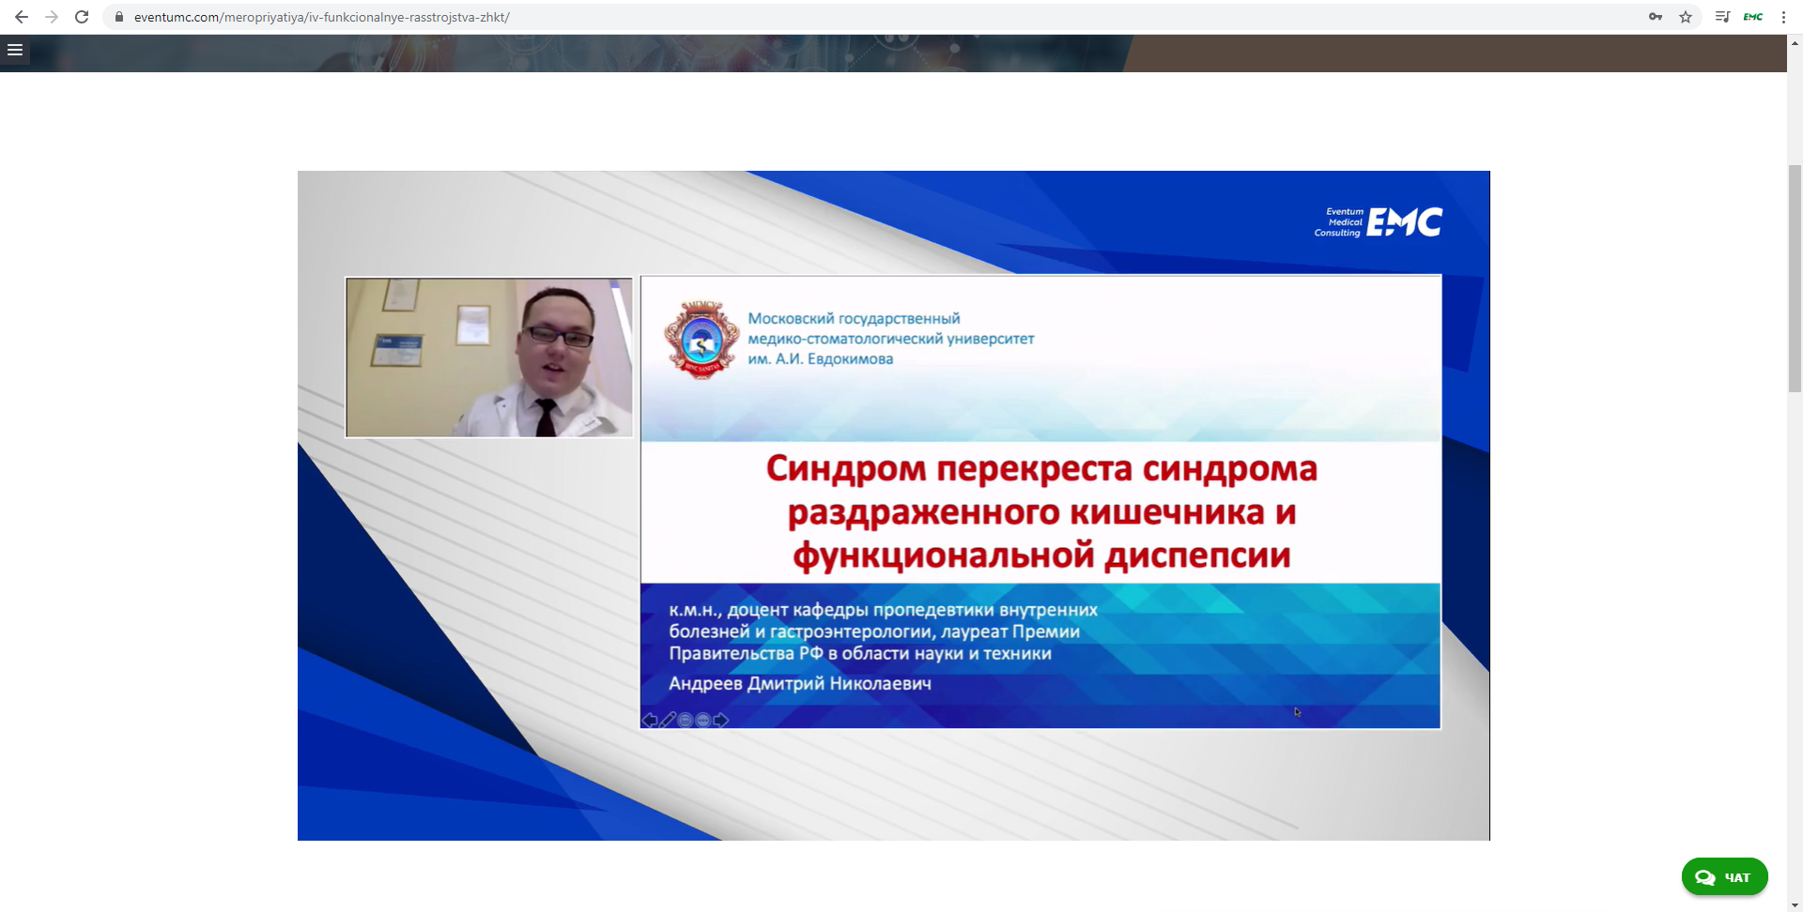Viewport: 1803px width, 912px height.
Task: Click the browser back arrow
Action: coord(21,17)
